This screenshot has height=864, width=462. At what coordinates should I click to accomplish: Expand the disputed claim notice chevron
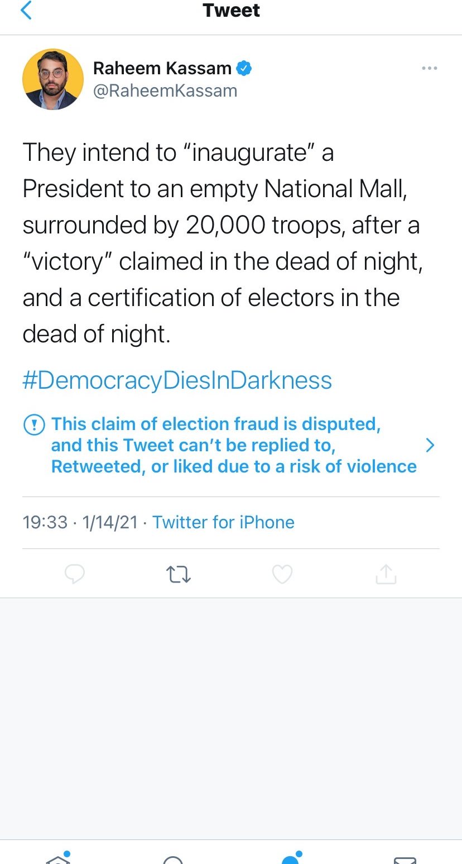coord(429,445)
